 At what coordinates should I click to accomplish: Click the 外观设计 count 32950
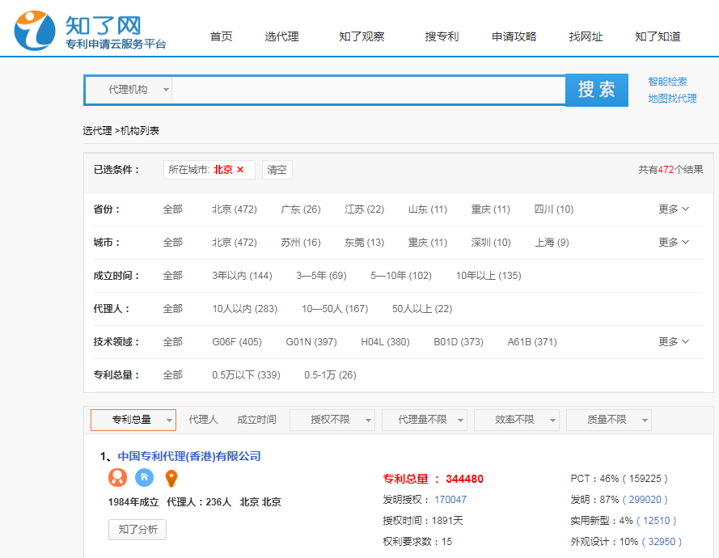click(662, 542)
